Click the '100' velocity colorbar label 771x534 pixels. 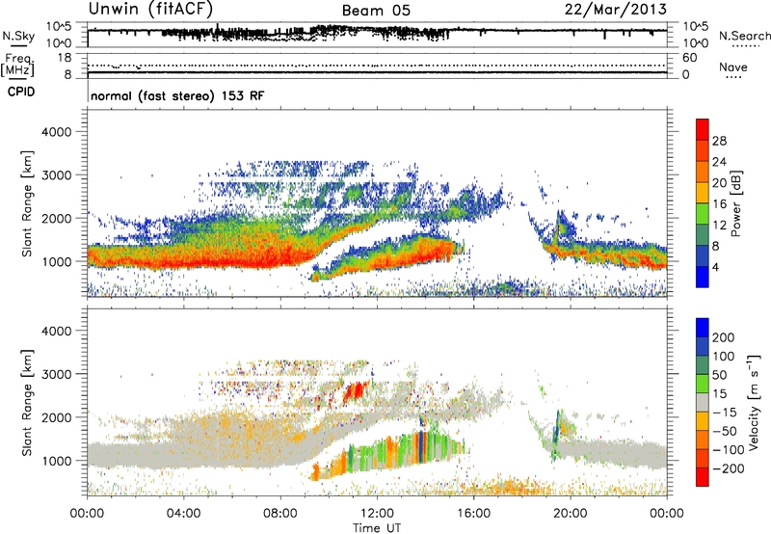[x=724, y=357]
